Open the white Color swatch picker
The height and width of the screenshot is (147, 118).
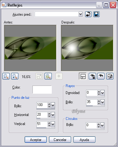(x=42, y=89)
